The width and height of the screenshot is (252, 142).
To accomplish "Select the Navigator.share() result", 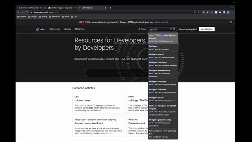I will (x=163, y=56).
